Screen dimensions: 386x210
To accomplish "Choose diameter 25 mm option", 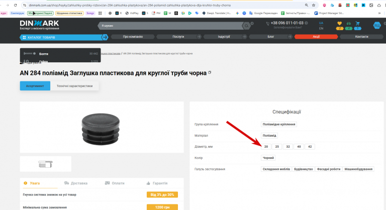I will 277,147.
